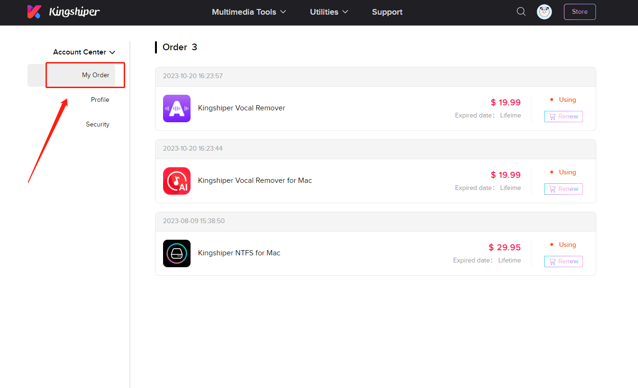
Task: Renew the Kingshiper NTFS for Mac order
Action: pos(564,262)
